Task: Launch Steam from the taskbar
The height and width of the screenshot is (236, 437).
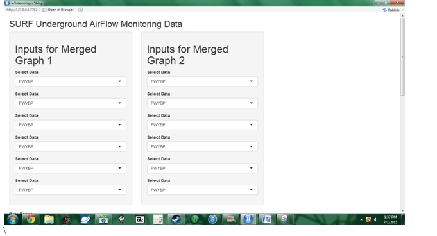Action: click(176, 219)
